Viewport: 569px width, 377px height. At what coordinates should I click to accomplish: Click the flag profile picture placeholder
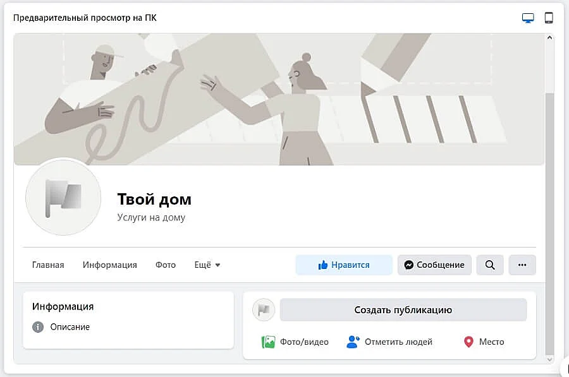pos(63,198)
